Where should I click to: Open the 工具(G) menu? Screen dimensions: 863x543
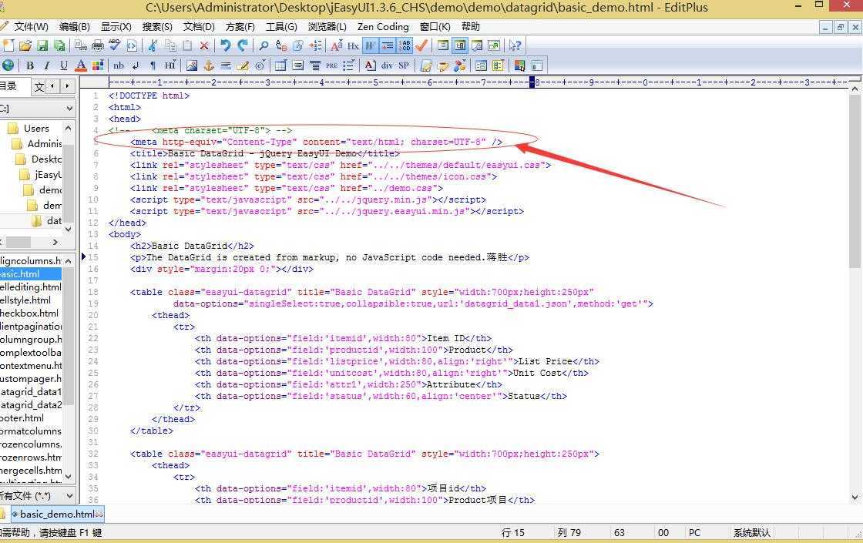click(x=281, y=26)
